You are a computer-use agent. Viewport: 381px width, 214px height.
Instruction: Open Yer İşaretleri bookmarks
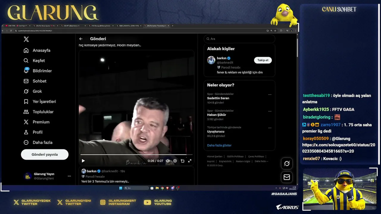click(x=40, y=102)
